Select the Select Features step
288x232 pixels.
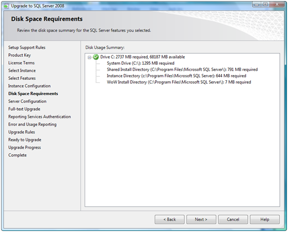tap(22, 78)
